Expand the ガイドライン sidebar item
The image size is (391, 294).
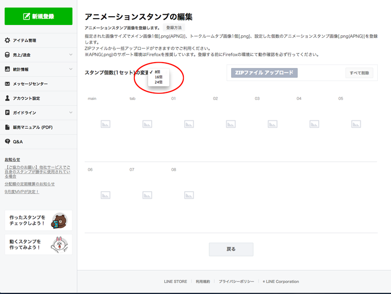tap(70, 113)
